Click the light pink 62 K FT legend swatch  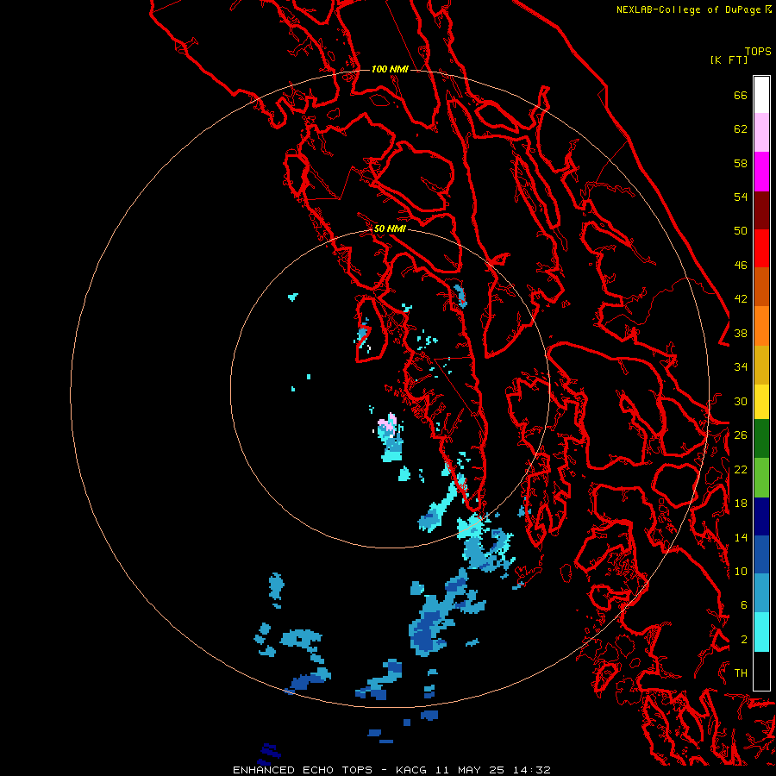point(761,133)
